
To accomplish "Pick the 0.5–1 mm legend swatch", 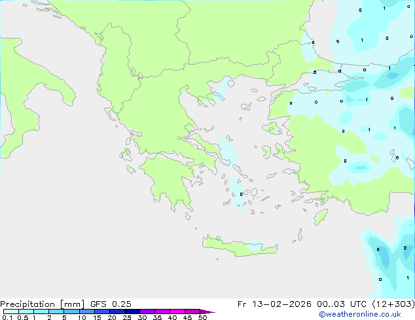I will coord(26,312).
